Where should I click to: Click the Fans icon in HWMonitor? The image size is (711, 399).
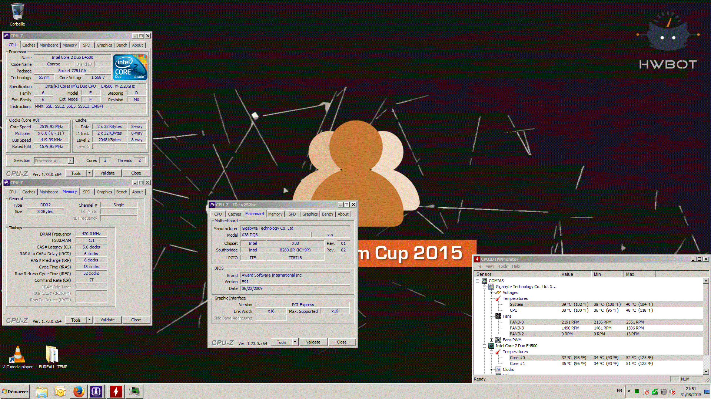[x=498, y=316]
